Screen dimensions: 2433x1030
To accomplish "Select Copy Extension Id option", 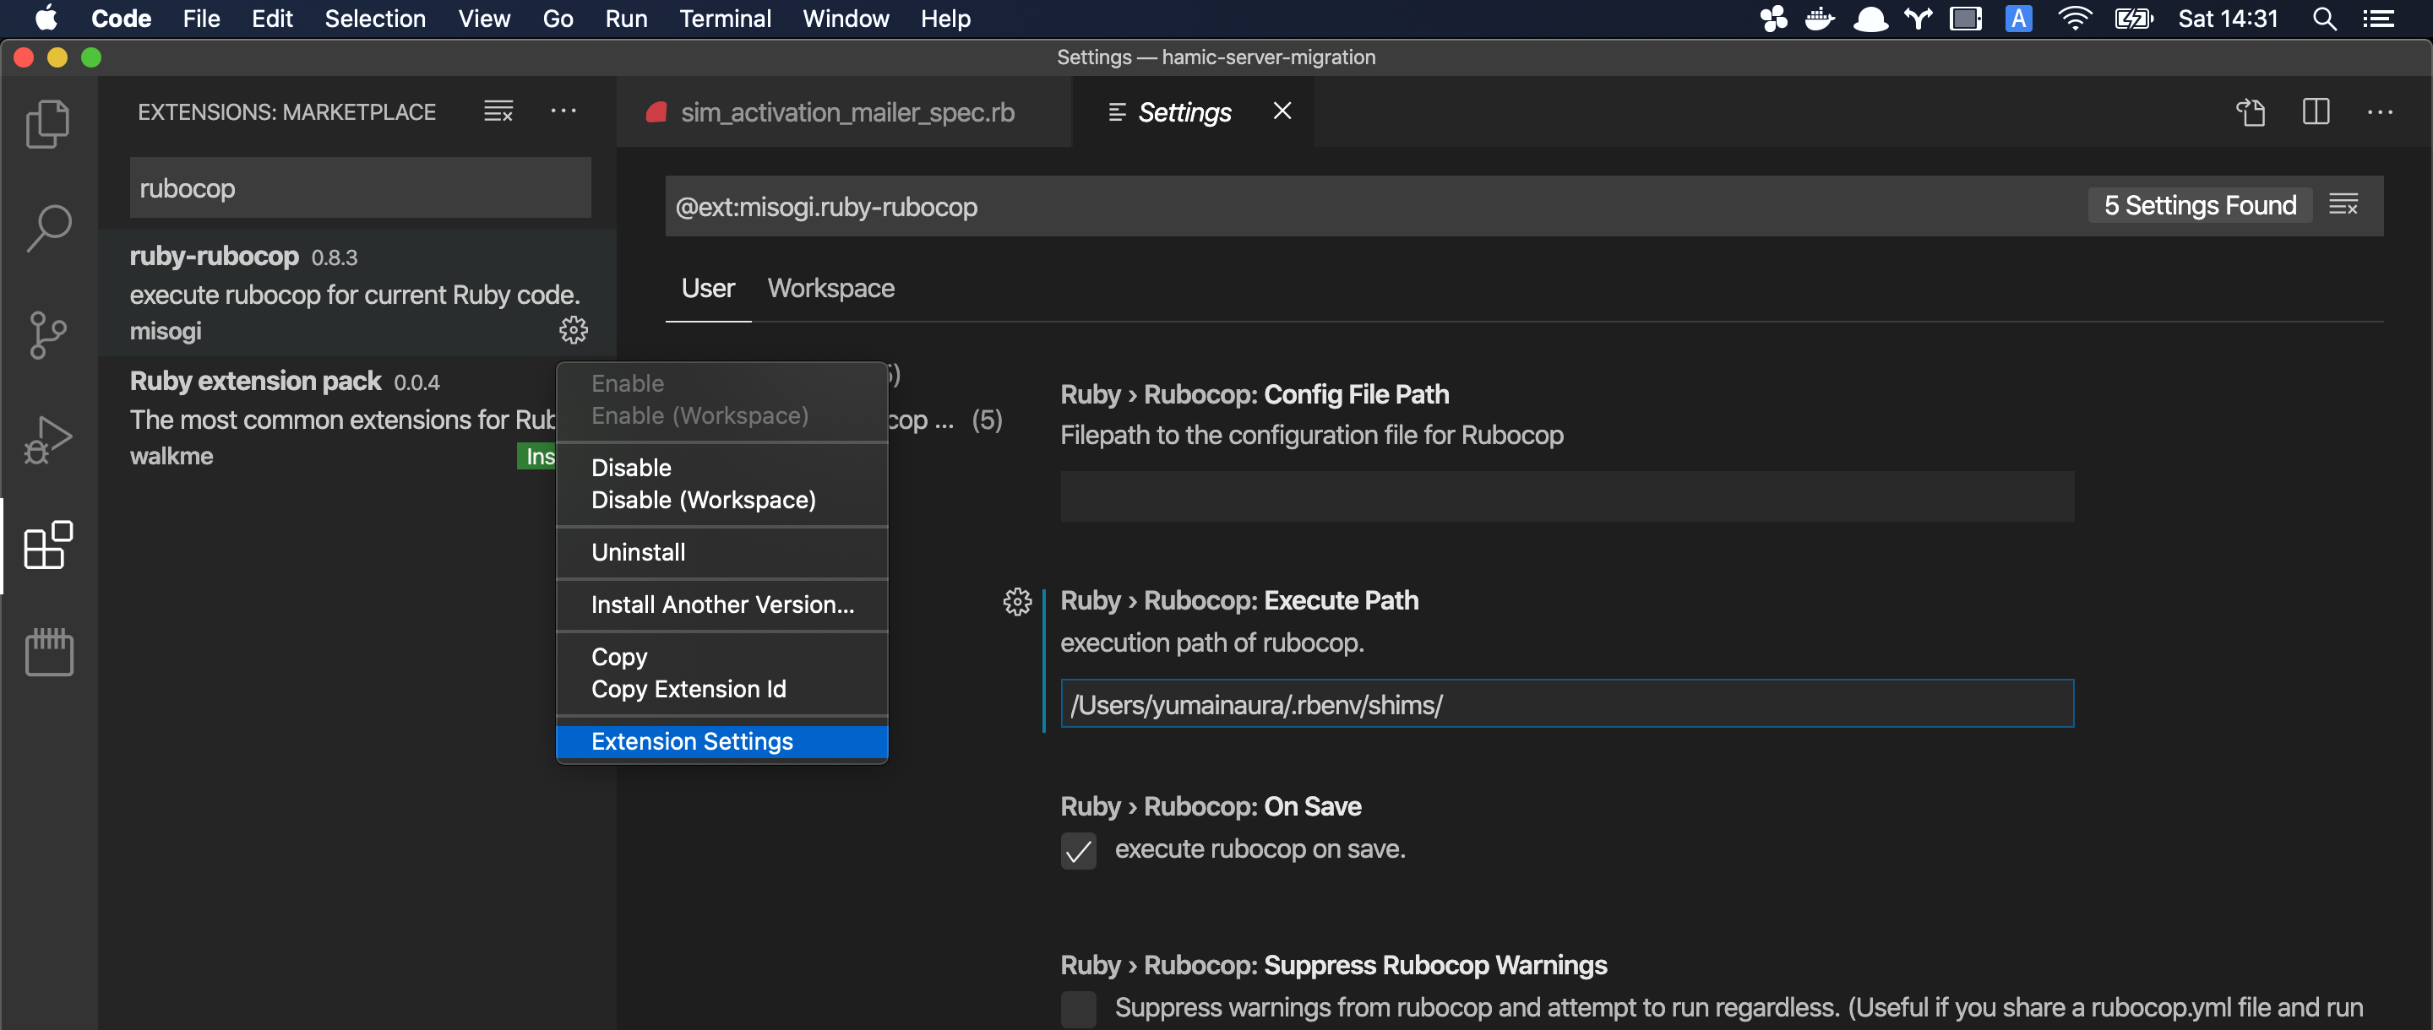I will tap(721, 689).
